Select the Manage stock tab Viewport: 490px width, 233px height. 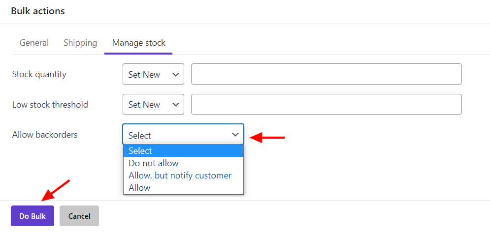[139, 43]
